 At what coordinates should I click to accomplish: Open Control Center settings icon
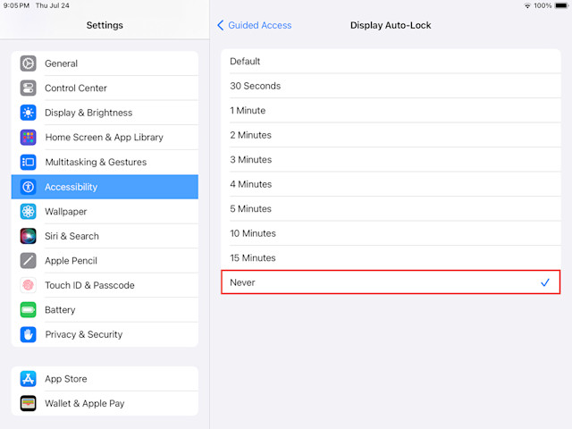(x=28, y=88)
